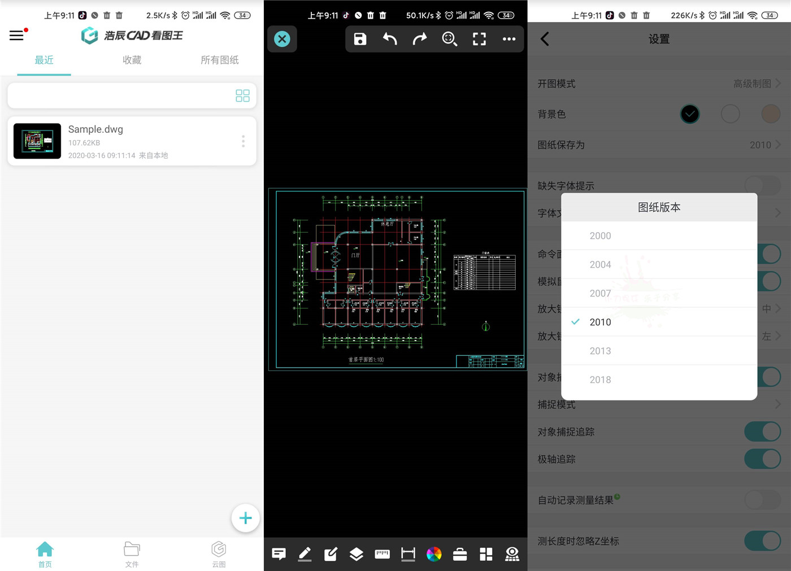Open the three-dot more menu
The height and width of the screenshot is (571, 791).
pos(509,39)
